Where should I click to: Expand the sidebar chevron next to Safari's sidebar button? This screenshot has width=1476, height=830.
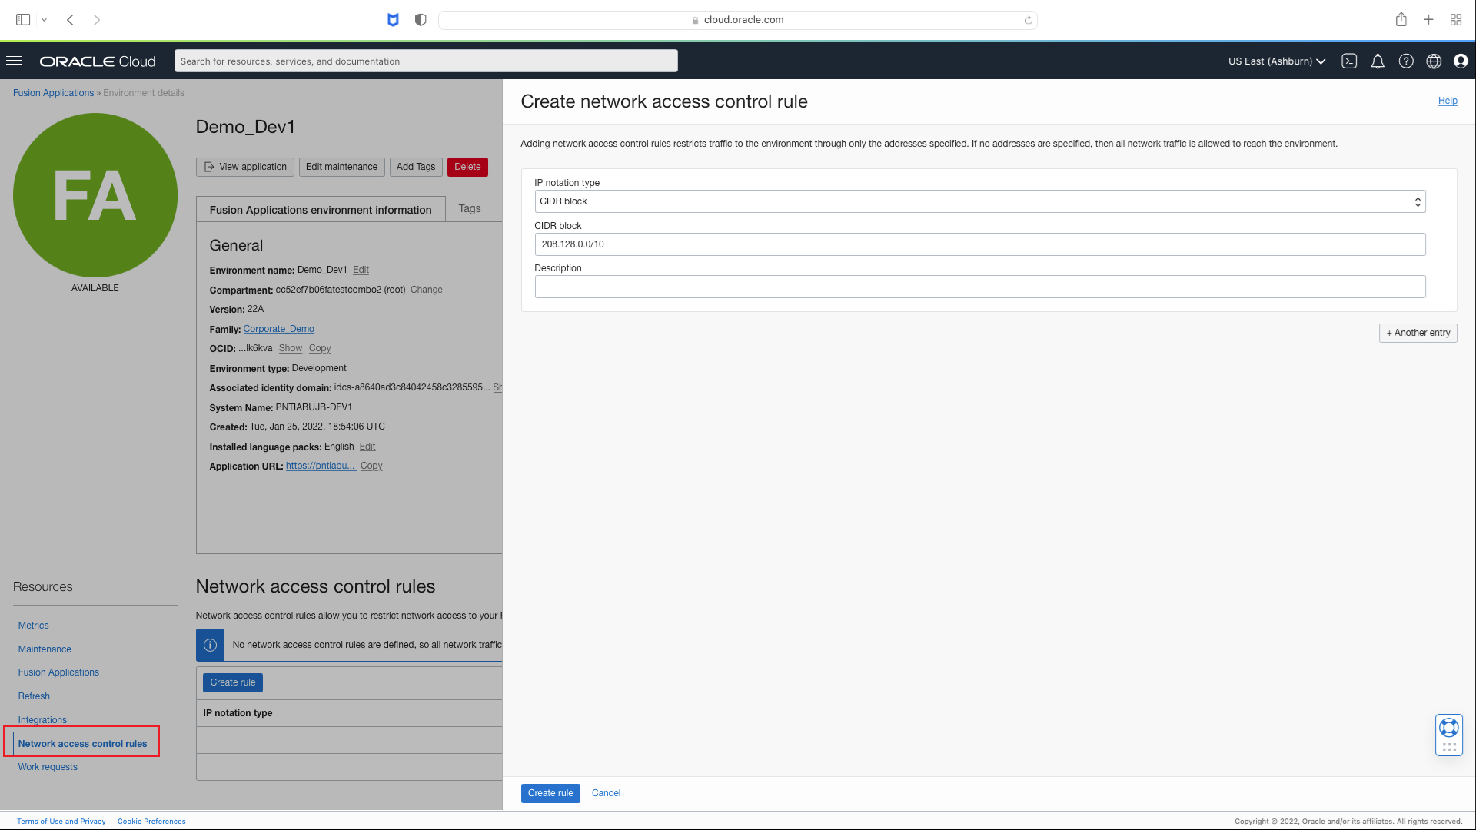coord(44,20)
